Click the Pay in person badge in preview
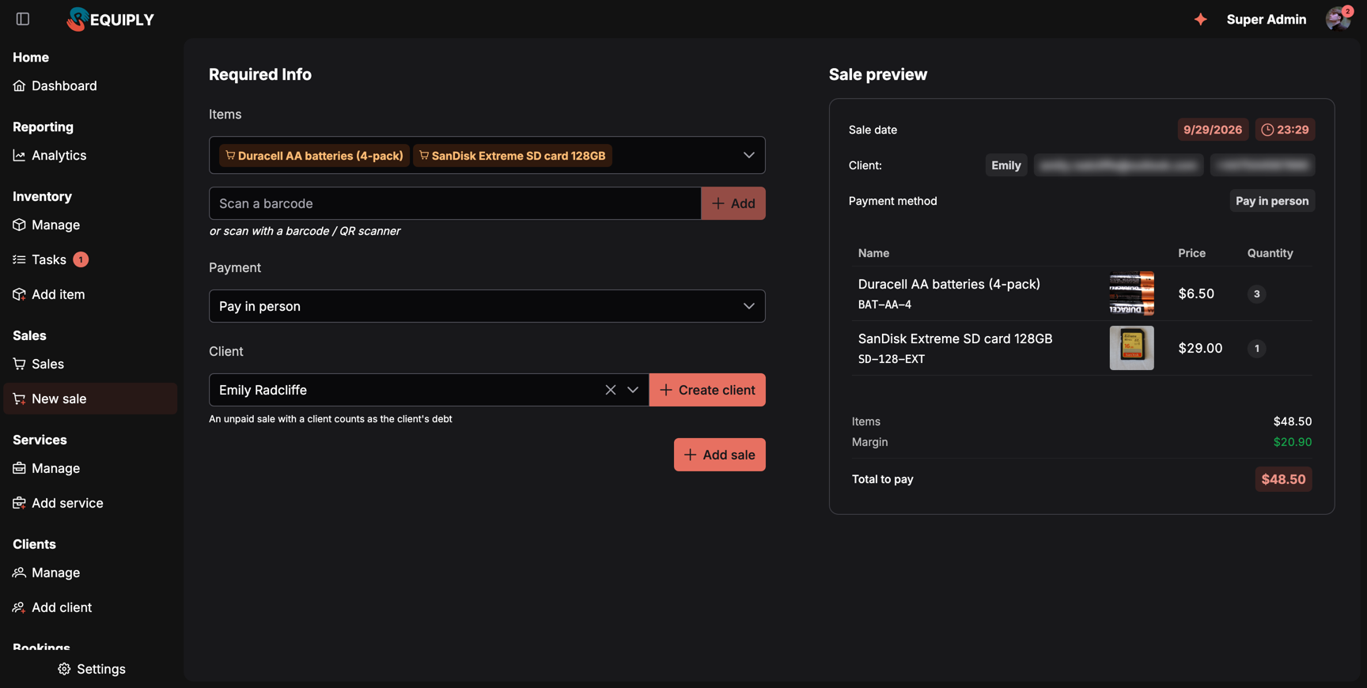The width and height of the screenshot is (1367, 688). [1272, 201]
